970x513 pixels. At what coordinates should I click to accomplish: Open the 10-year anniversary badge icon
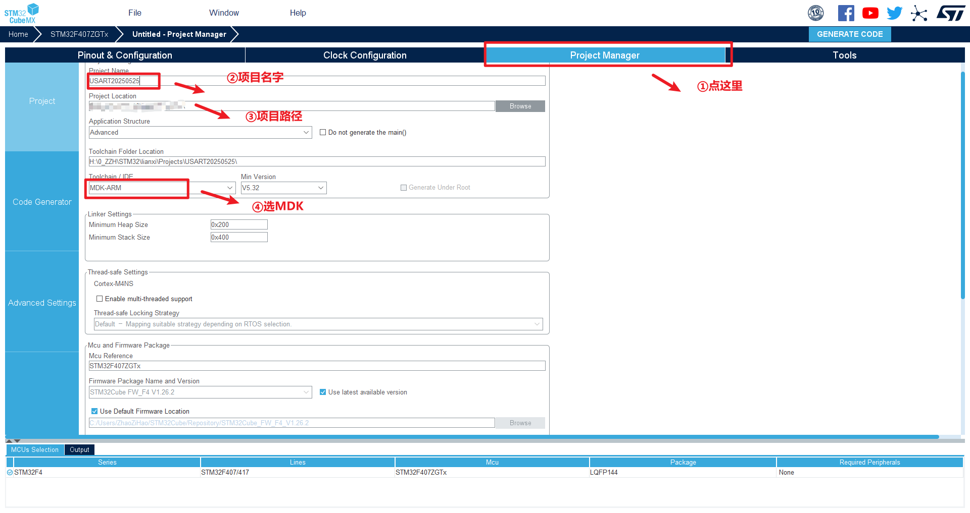816,13
